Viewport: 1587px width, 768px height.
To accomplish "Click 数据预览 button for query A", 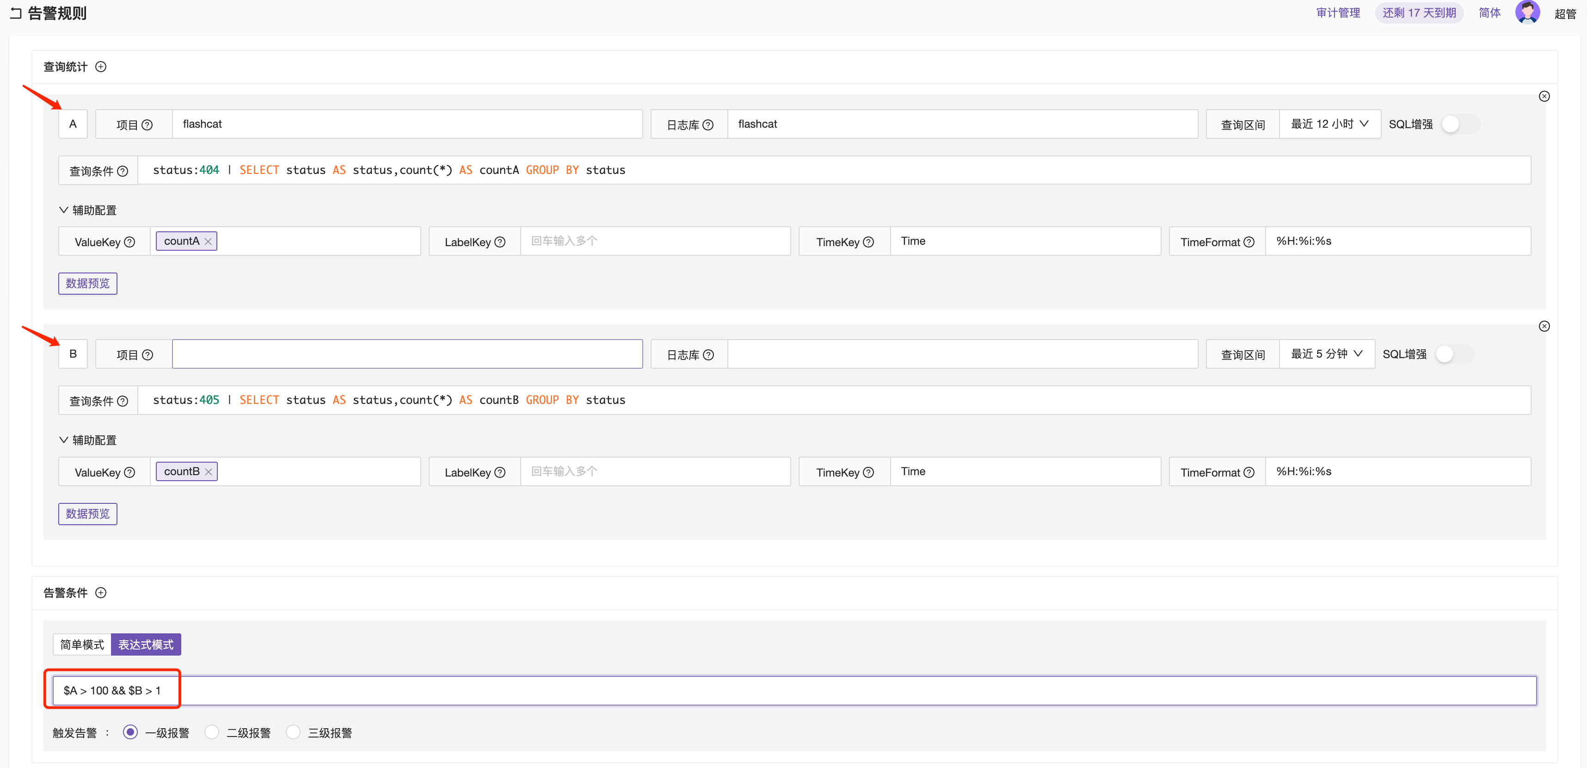I will [87, 284].
